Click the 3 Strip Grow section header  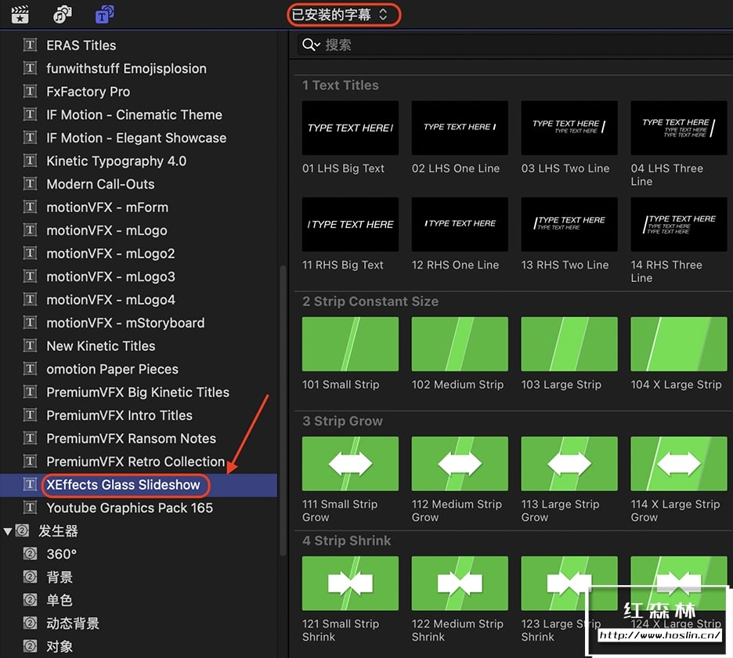click(342, 421)
